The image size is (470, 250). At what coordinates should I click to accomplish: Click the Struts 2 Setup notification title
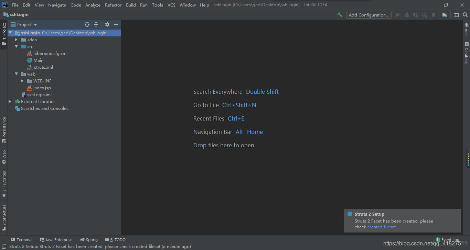tap(370, 214)
